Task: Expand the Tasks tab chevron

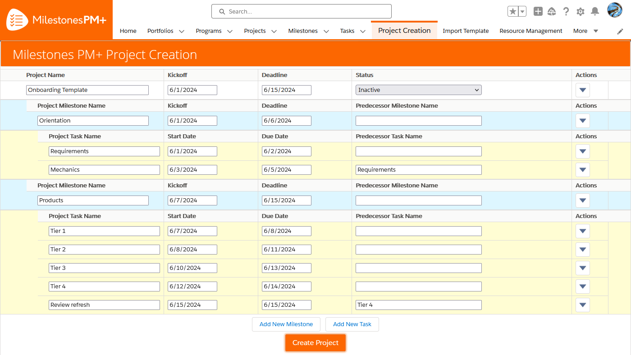Action: click(x=363, y=31)
